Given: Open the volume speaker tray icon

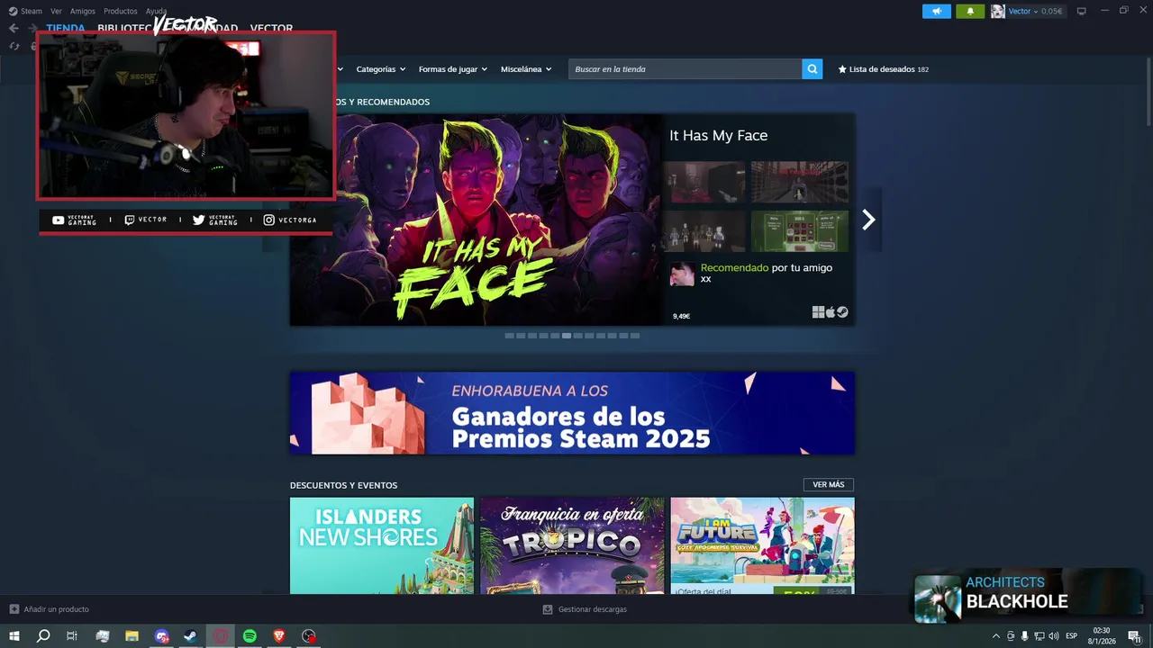Looking at the screenshot, I should point(1053,636).
